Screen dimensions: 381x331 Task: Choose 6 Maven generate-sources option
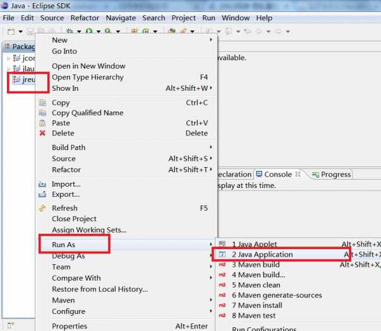pyautogui.click(x=299, y=295)
